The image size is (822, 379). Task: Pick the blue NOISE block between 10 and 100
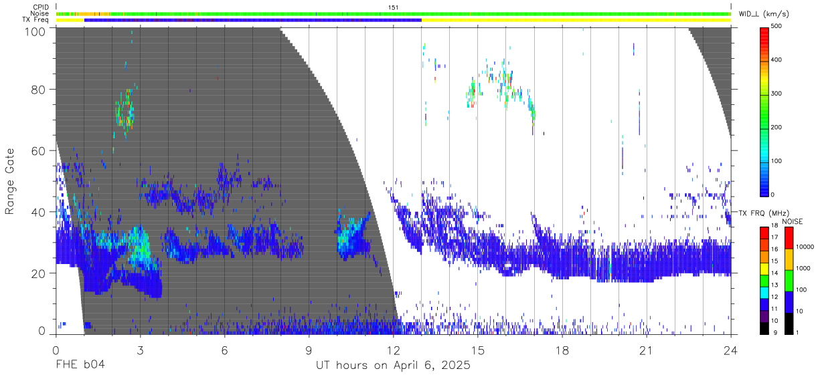click(x=789, y=301)
